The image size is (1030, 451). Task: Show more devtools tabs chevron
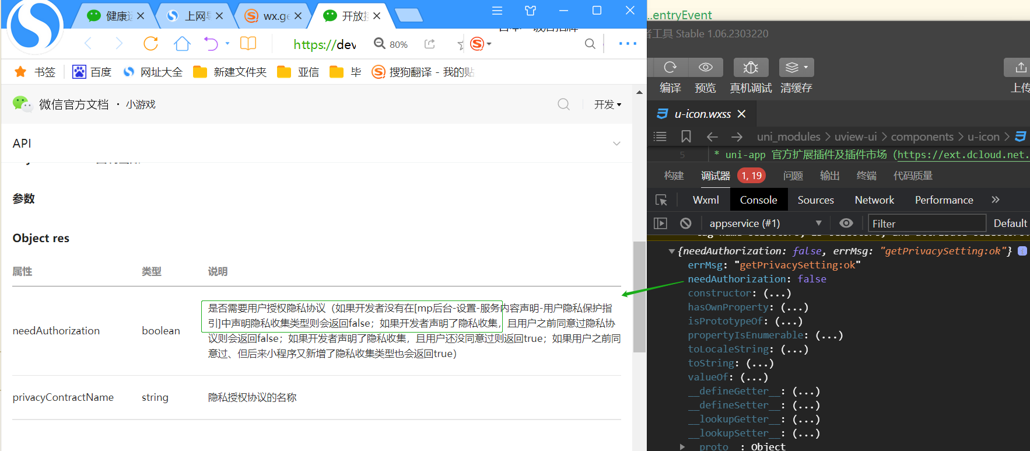pos(996,200)
